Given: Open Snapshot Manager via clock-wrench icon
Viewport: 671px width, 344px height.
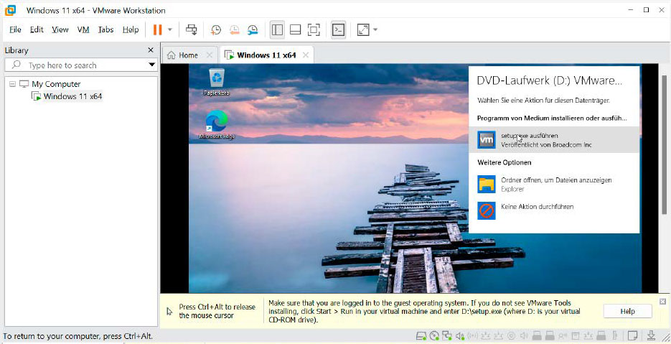Looking at the screenshot, I should point(253,29).
